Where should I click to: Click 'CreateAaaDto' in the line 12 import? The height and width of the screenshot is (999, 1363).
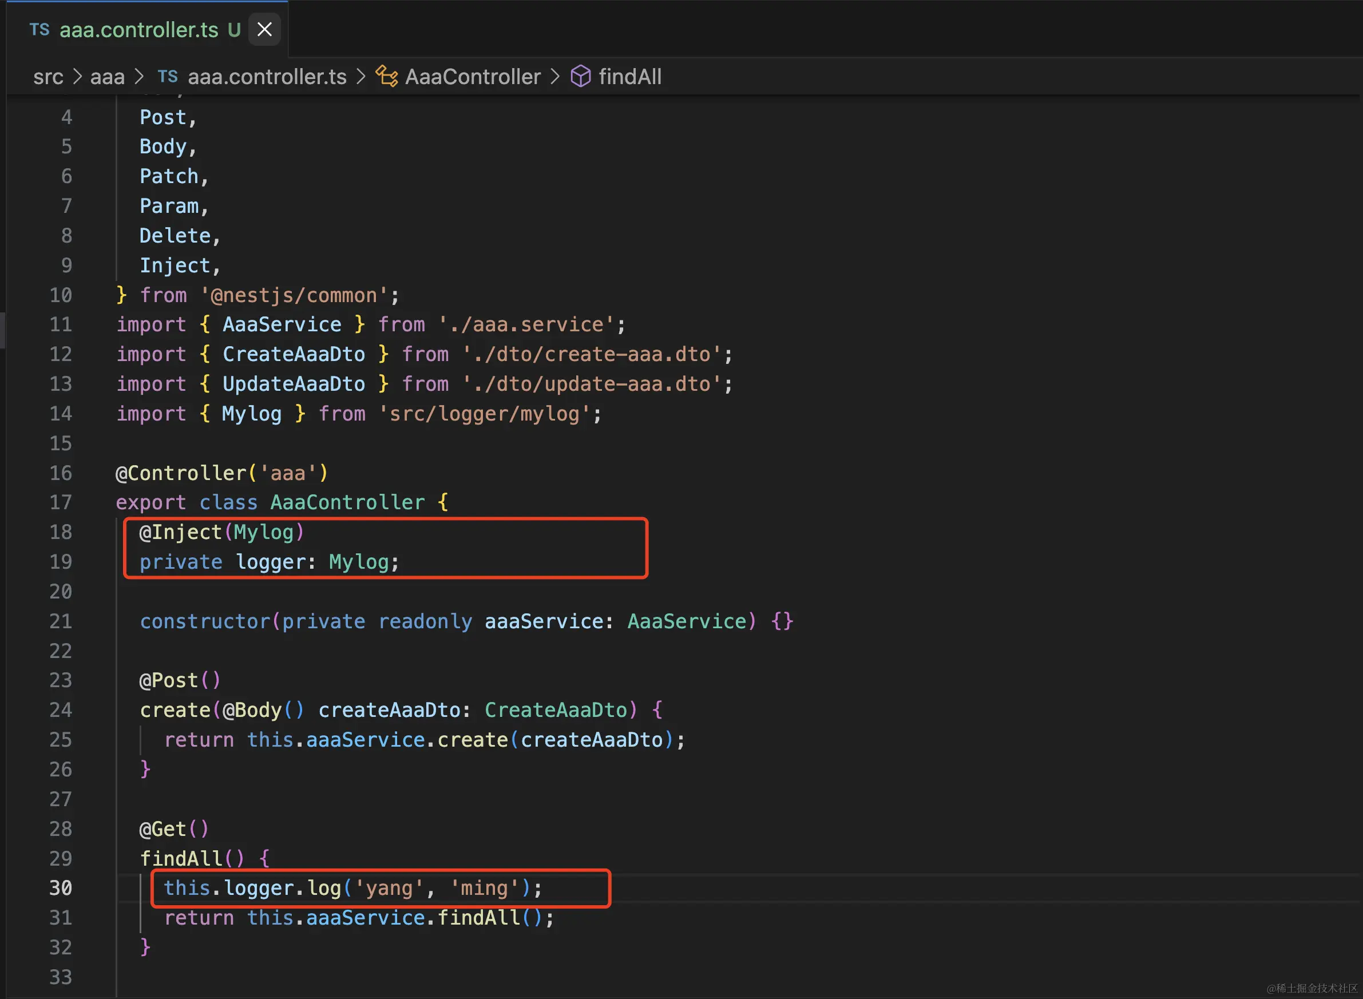pos(294,354)
